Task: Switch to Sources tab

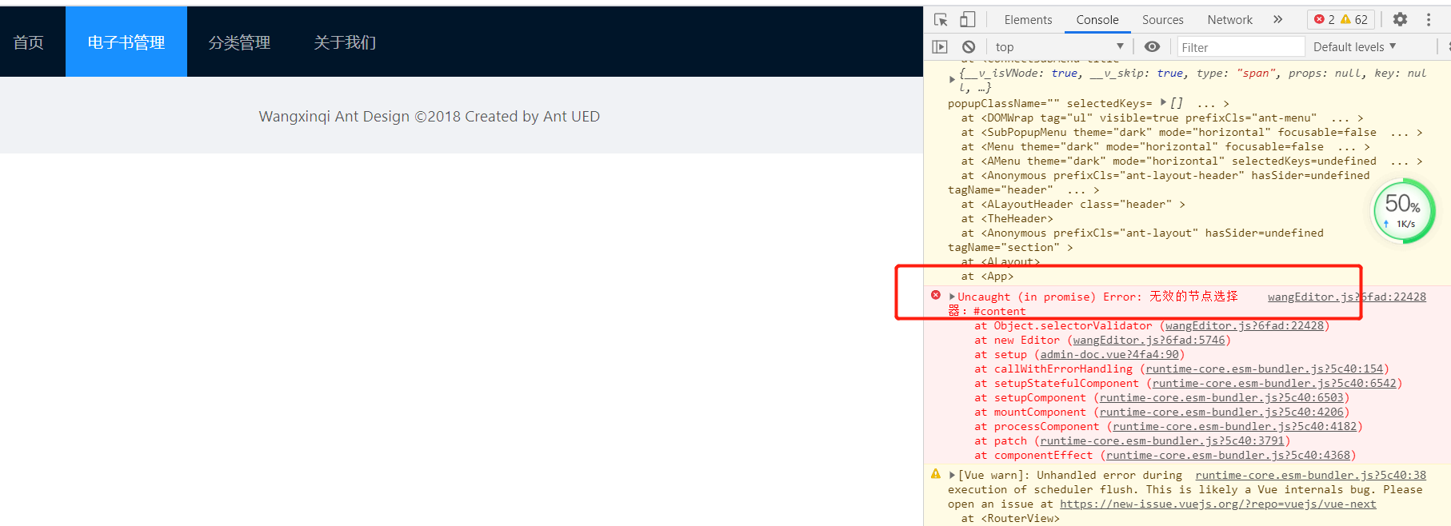Action: click(1162, 20)
